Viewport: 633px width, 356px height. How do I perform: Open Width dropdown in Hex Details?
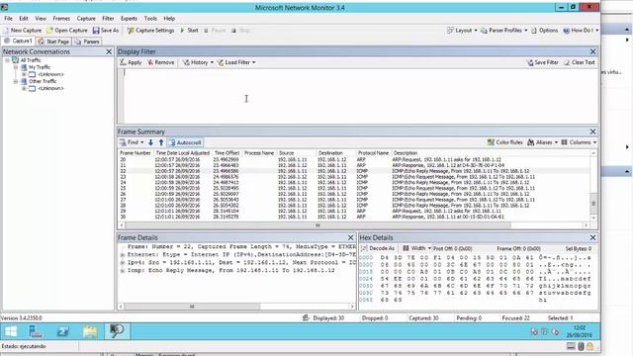point(416,248)
